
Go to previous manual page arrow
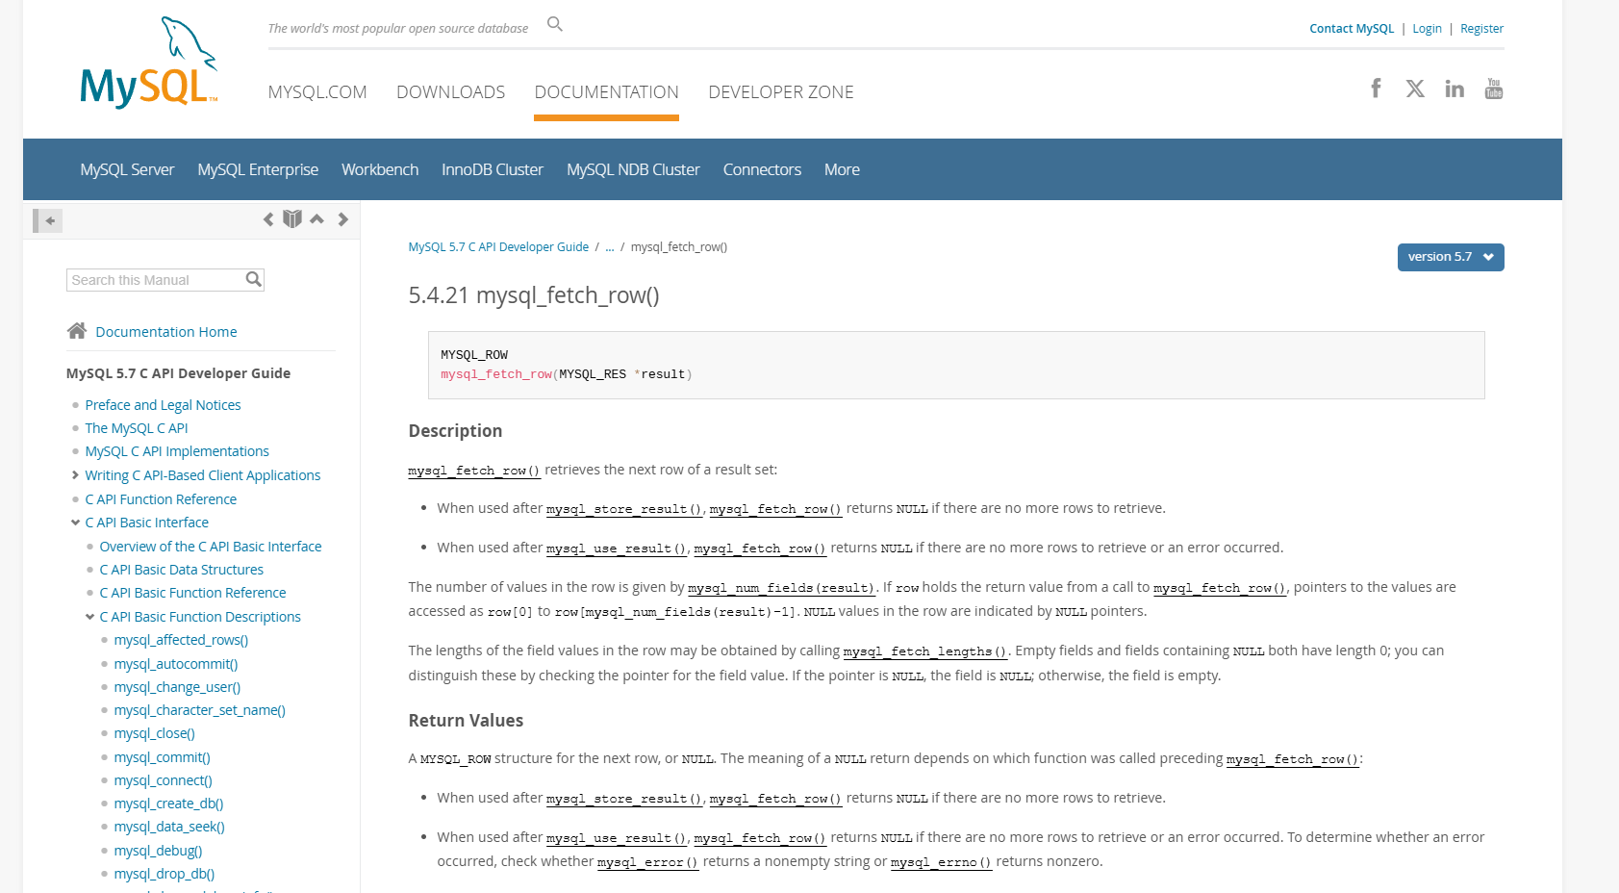point(268,219)
